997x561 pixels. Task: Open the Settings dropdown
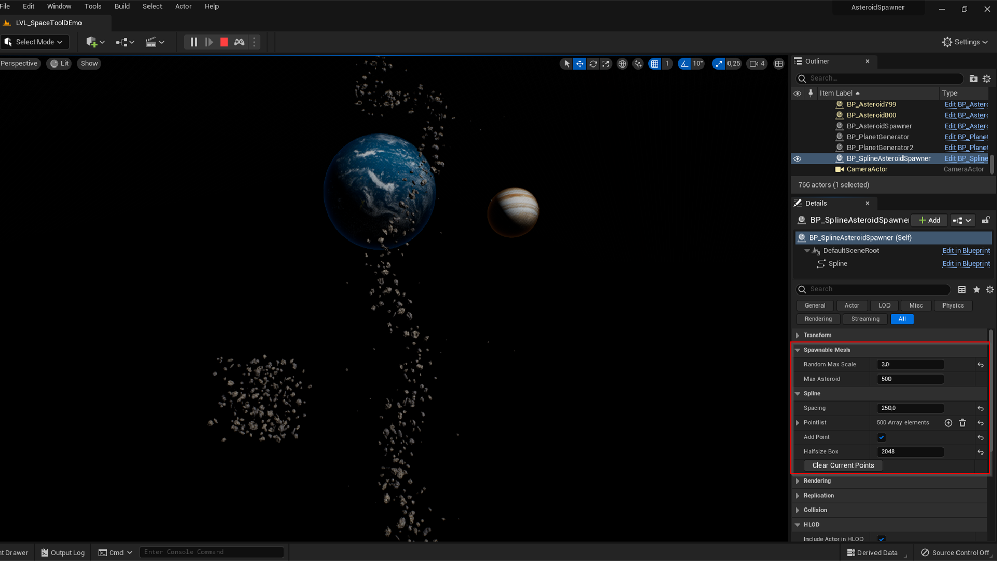(x=965, y=42)
